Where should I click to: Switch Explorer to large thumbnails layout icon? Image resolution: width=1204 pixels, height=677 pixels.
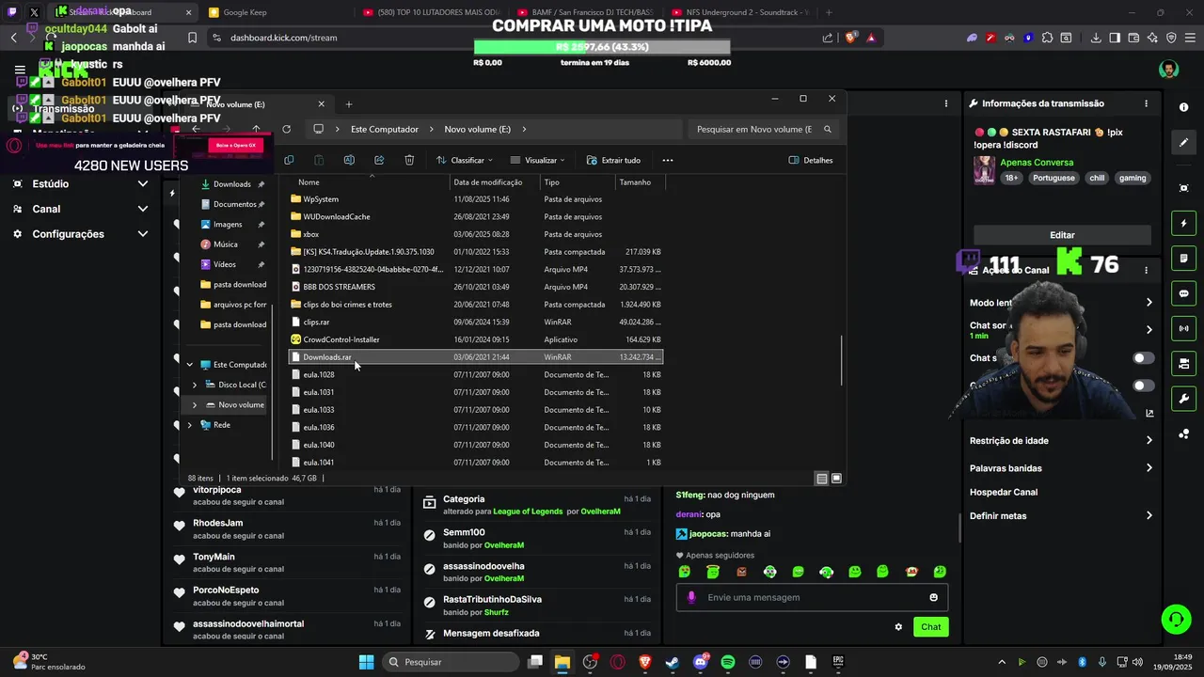point(836,479)
